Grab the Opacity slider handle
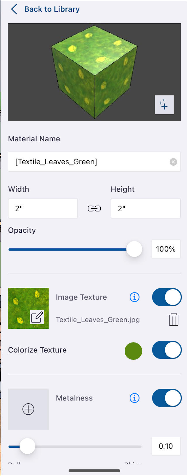Image resolution: width=188 pixels, height=476 pixels. point(134,249)
